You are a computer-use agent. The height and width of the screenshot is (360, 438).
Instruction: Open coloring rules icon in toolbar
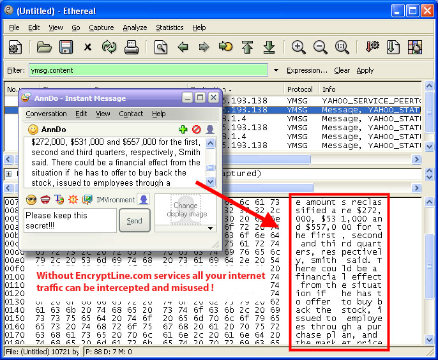pyautogui.click(x=415, y=47)
